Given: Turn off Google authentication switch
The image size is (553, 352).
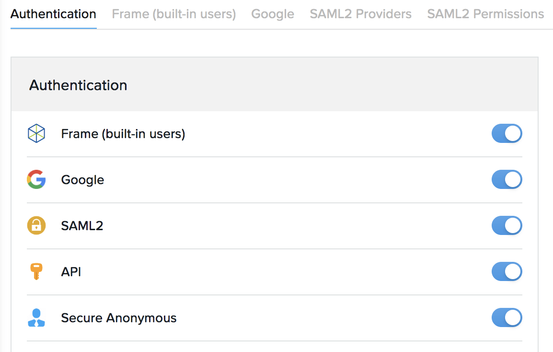Looking at the screenshot, I should click(x=507, y=180).
